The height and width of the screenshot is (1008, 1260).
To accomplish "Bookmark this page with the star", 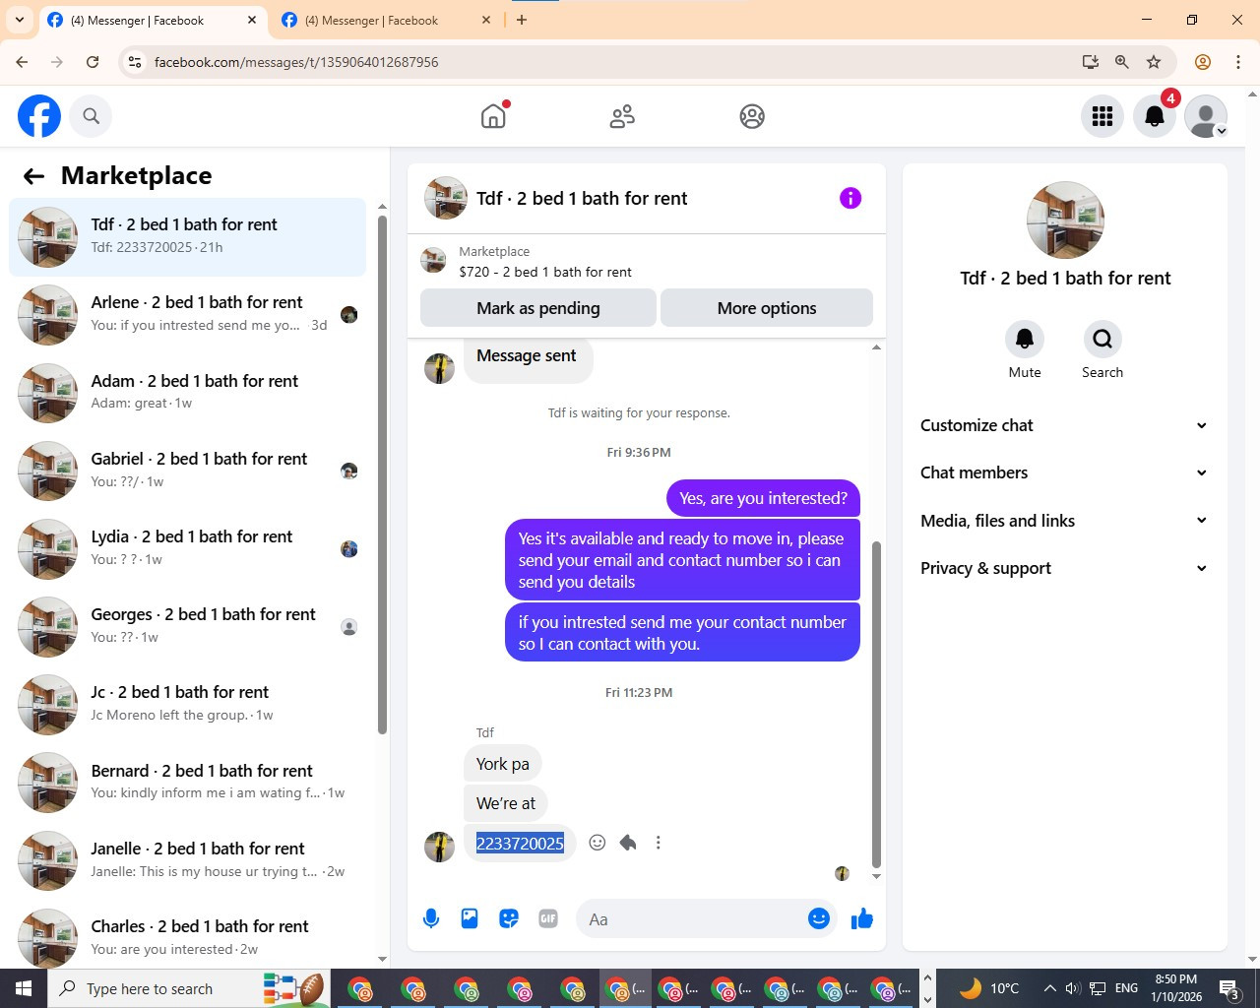I will [1154, 62].
